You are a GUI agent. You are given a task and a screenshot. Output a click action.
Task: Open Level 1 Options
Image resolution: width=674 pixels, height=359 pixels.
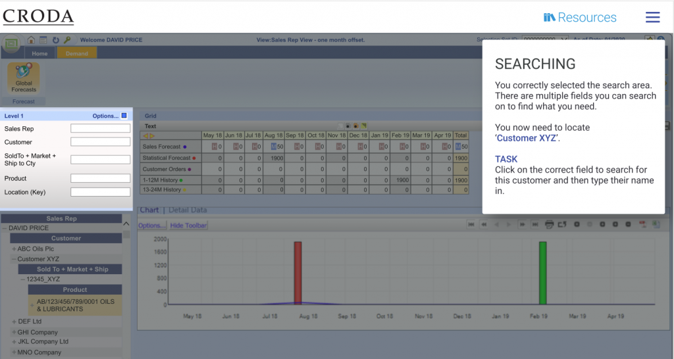[105, 116]
